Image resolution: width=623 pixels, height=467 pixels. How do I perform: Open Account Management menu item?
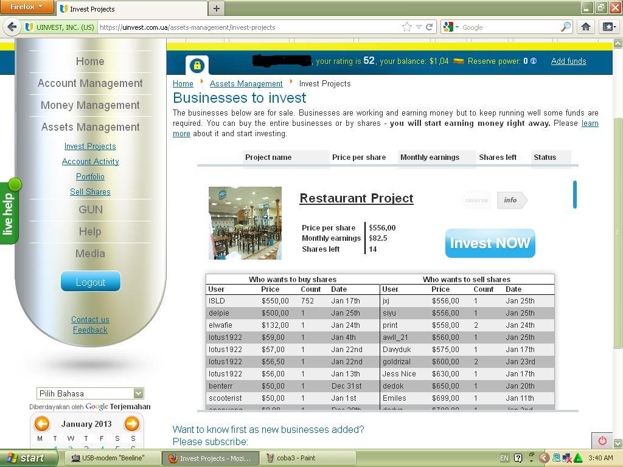click(90, 83)
